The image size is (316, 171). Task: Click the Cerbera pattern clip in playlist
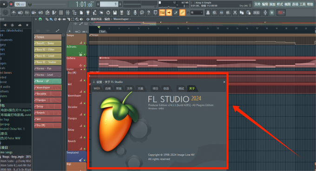pos(207,62)
